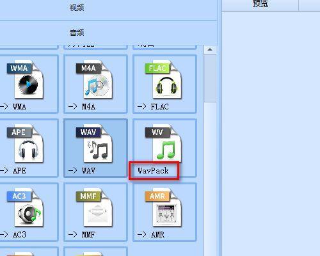Click the '-> WMA' label

[13, 106]
